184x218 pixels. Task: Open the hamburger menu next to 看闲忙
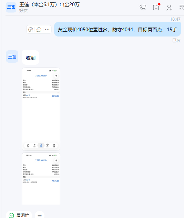(40, 215)
